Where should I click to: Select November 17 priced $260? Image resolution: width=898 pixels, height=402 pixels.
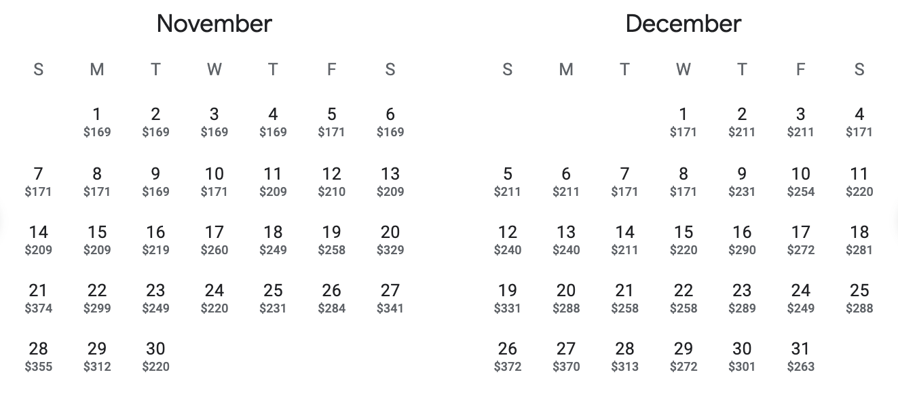[214, 240]
